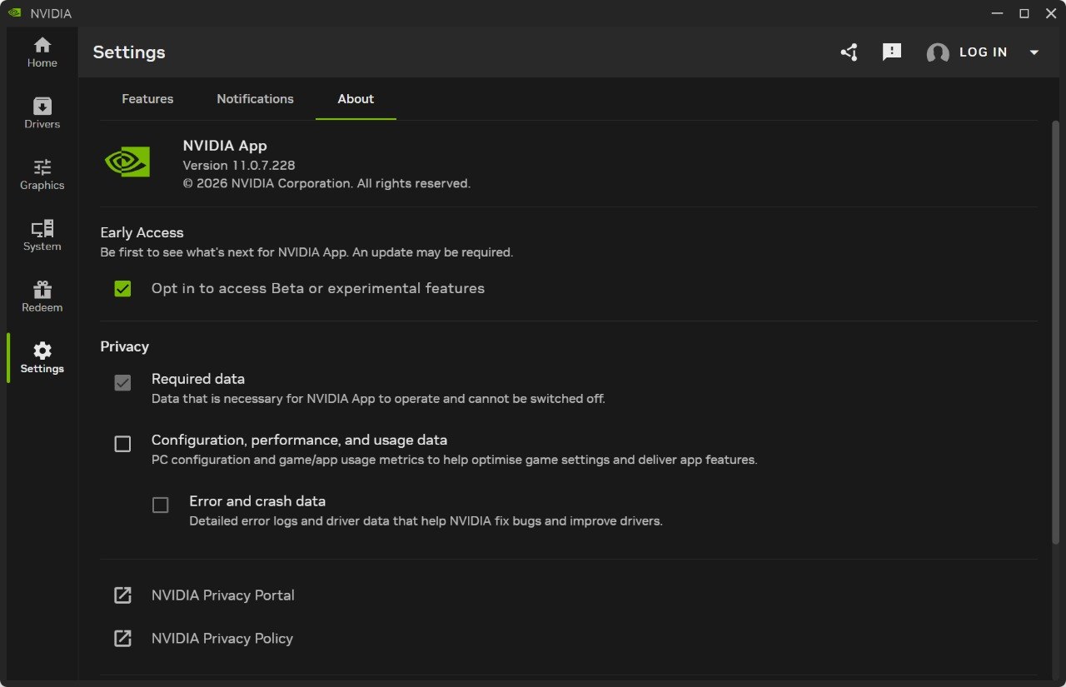Click the Settings gear in sidebar

click(42, 356)
